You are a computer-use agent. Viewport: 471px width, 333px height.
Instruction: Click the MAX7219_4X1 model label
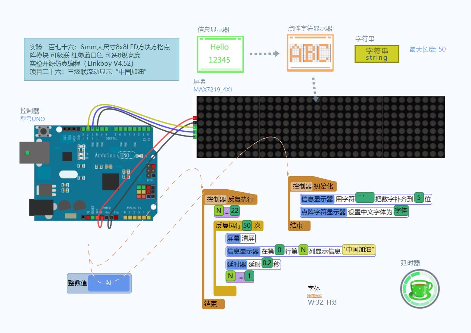pos(213,90)
